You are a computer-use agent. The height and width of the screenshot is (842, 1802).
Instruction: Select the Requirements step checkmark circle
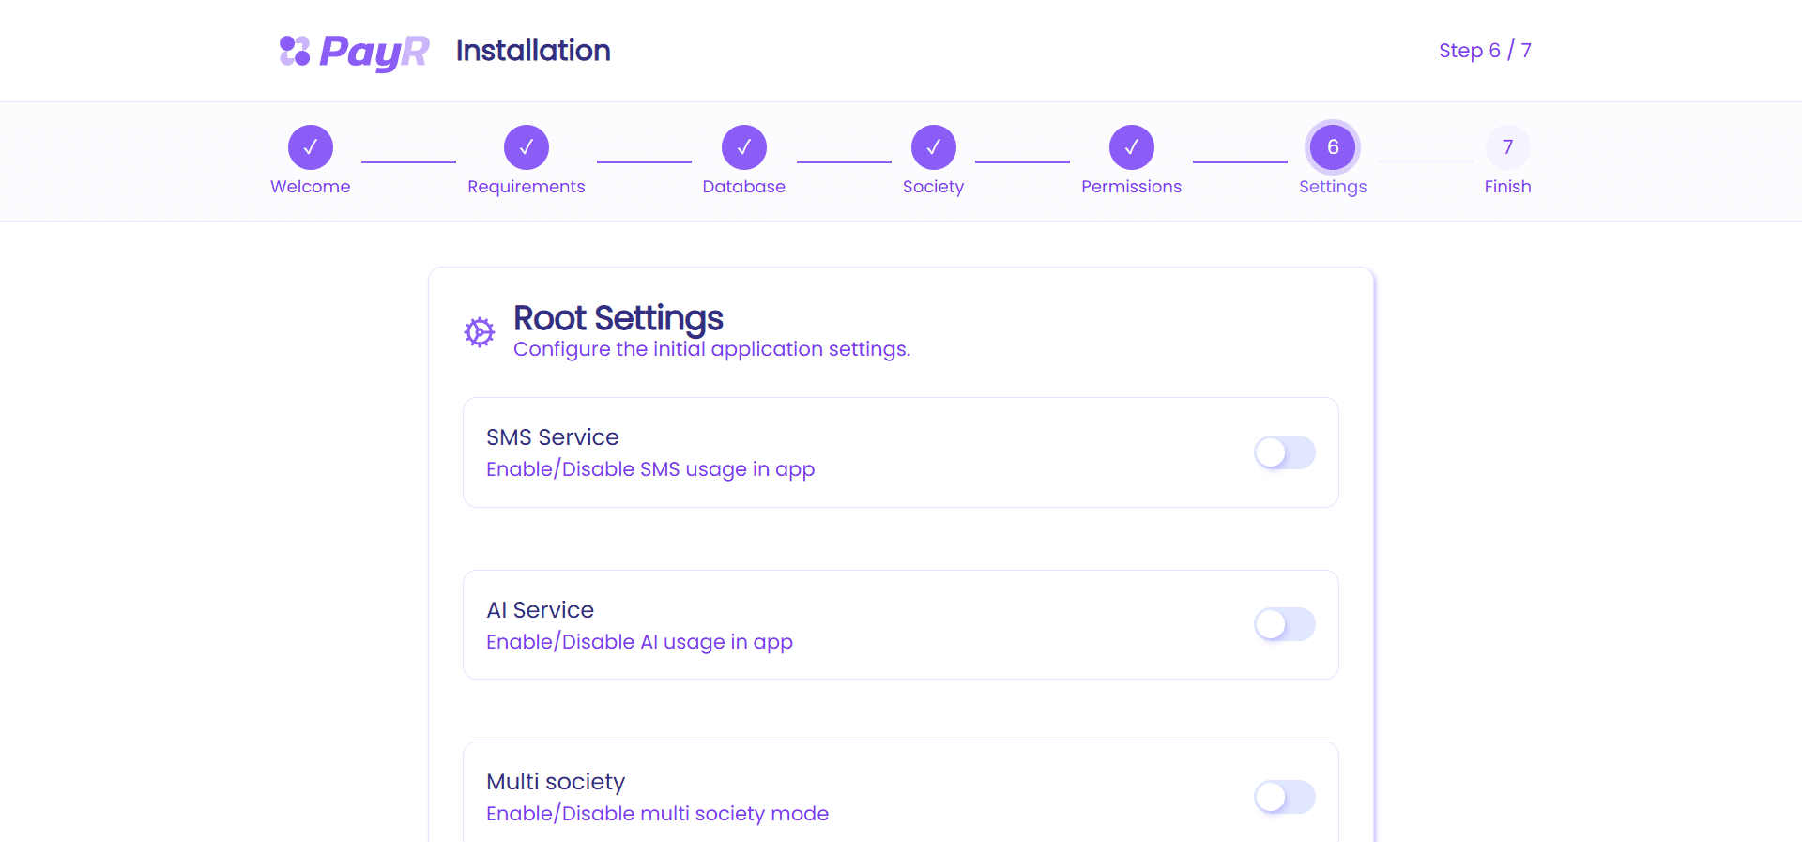[x=527, y=147]
